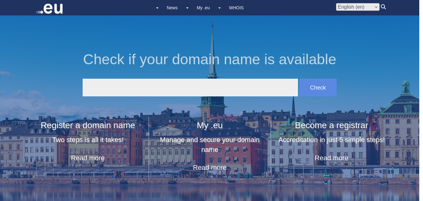Click Read more under Manage and secure your domain
The height and width of the screenshot is (201, 423).
pyautogui.click(x=210, y=167)
